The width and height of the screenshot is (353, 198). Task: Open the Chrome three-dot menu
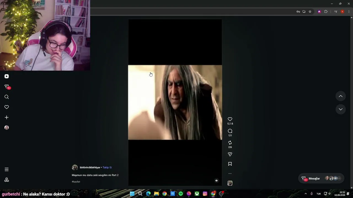[x=349, y=12]
